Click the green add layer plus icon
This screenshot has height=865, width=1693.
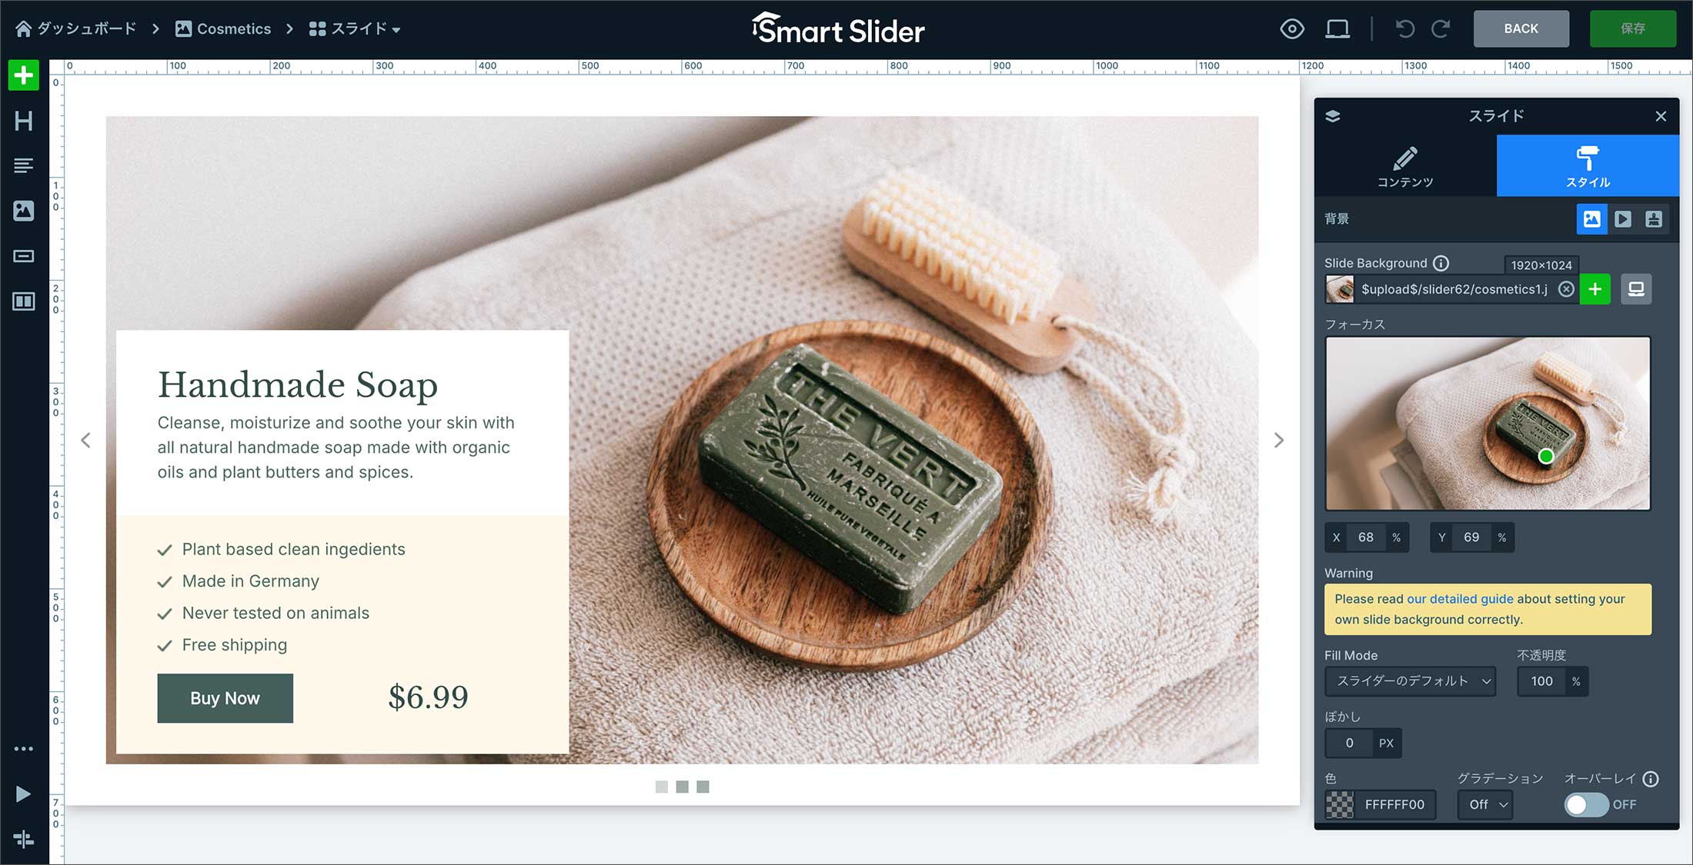[x=24, y=75]
